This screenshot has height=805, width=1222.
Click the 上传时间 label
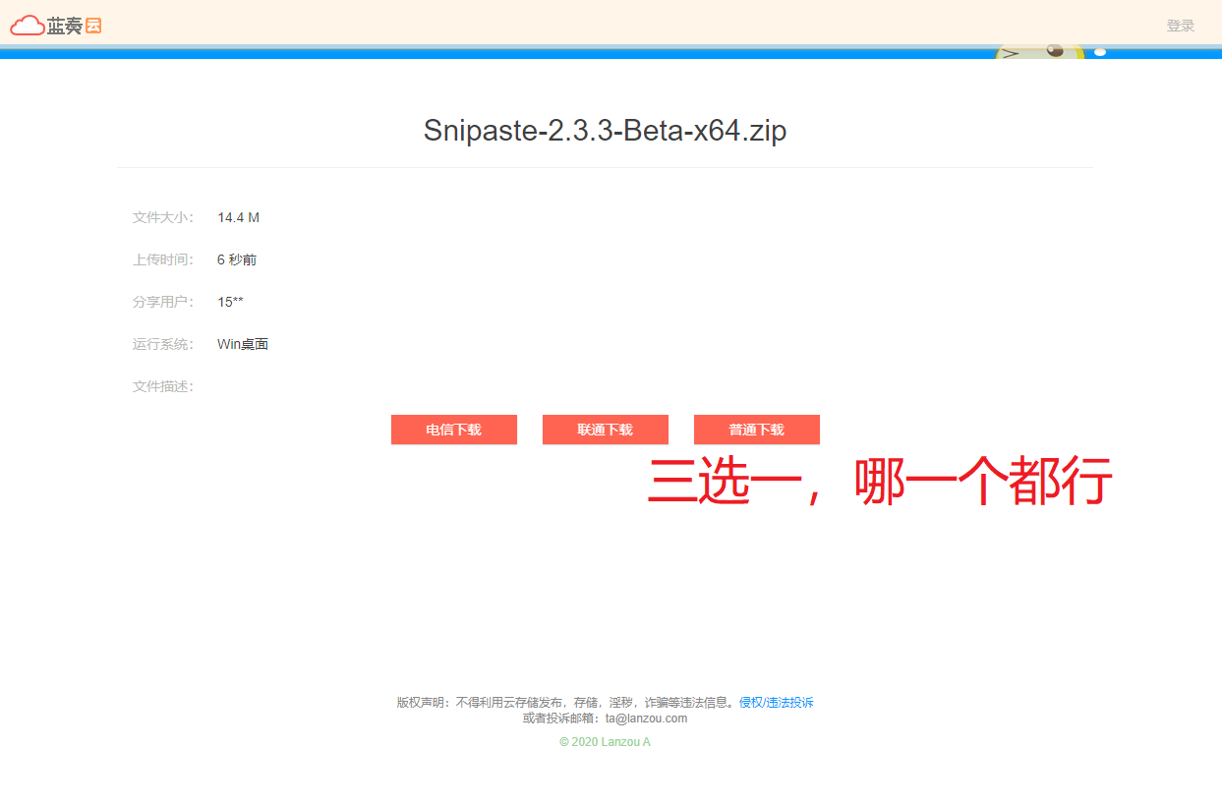[x=163, y=259]
